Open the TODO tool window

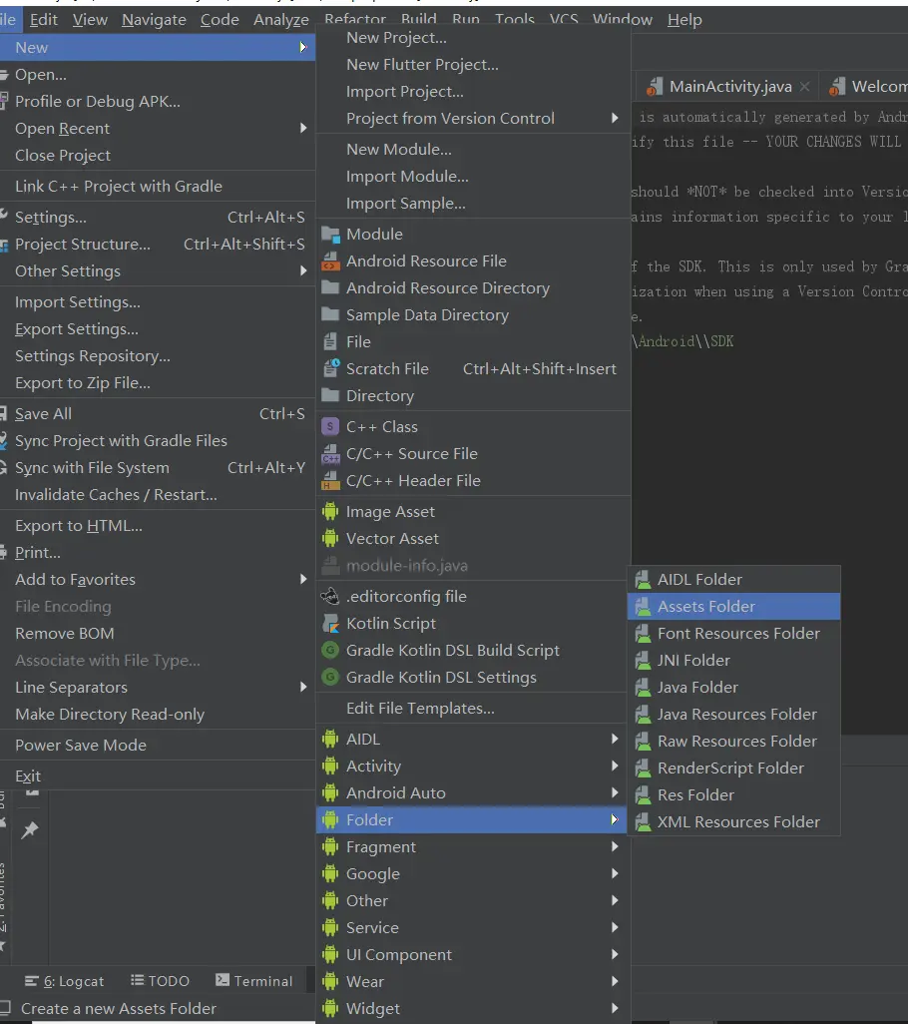click(160, 980)
